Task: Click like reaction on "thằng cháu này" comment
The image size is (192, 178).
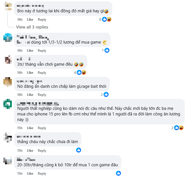Action: pos(79,150)
